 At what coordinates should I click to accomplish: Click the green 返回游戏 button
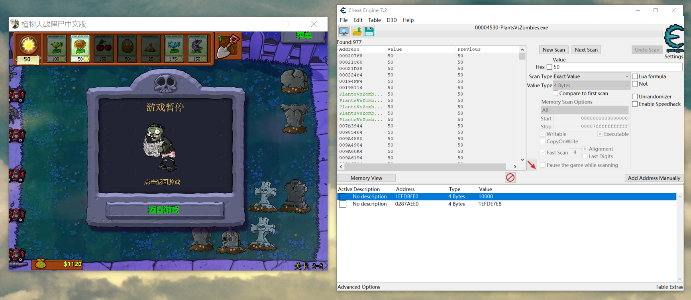pos(164,210)
